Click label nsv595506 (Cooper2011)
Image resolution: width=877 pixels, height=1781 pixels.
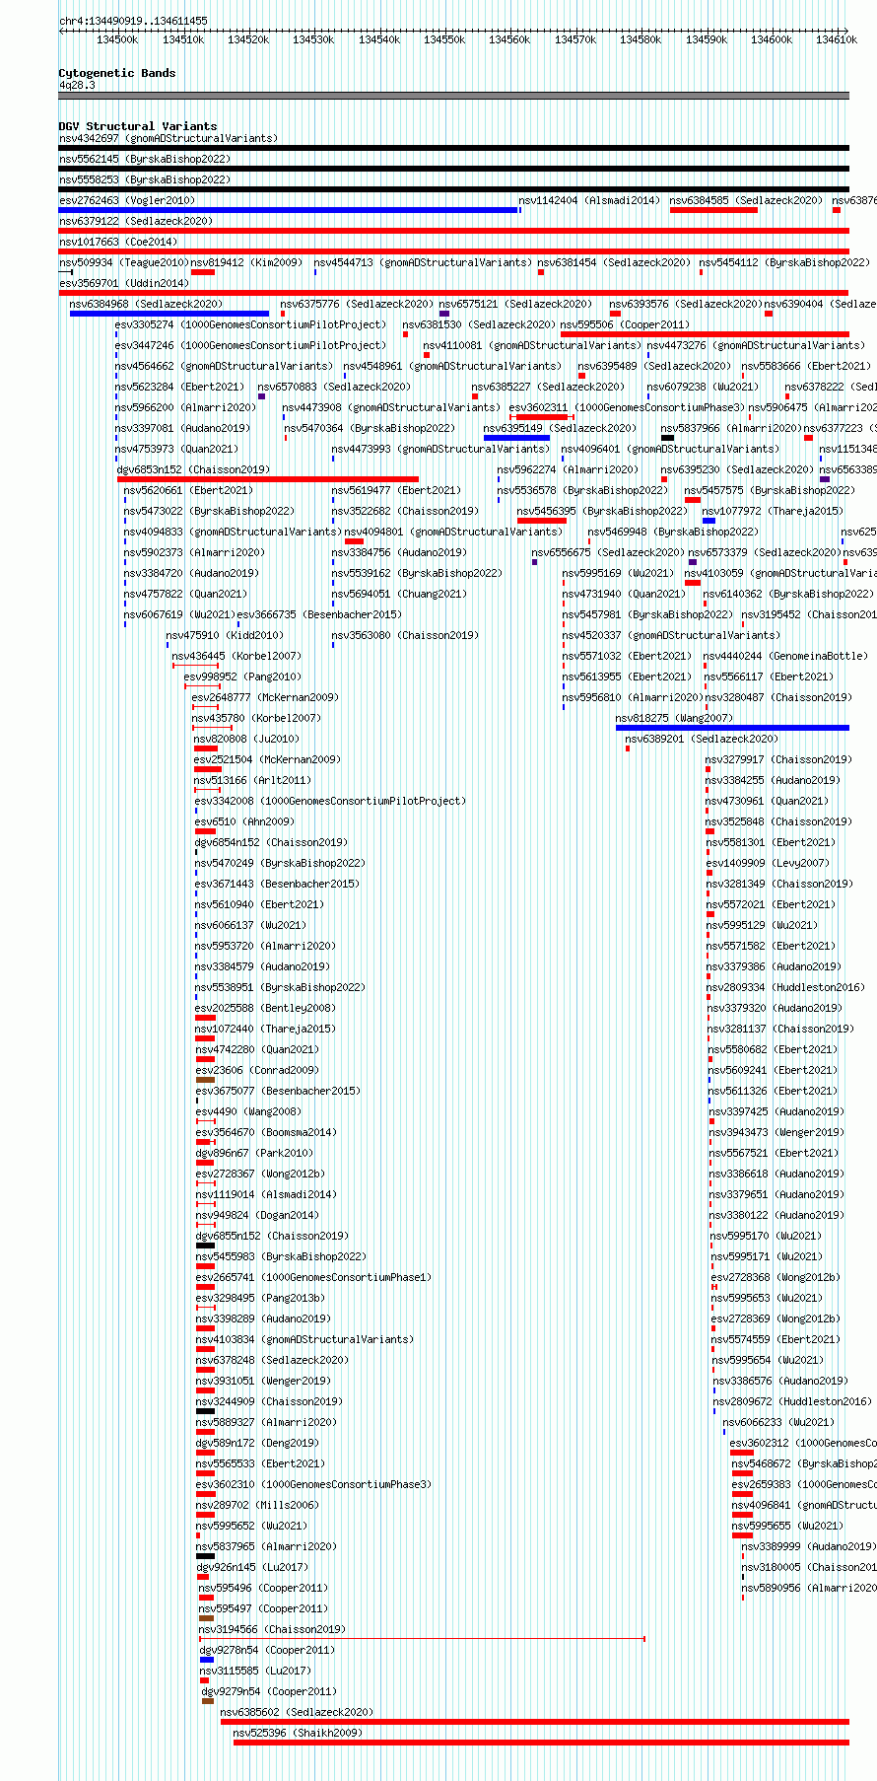click(626, 324)
